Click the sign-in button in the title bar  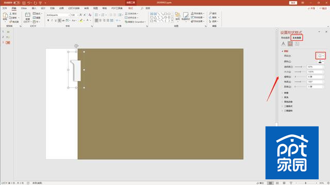click(293, 3)
